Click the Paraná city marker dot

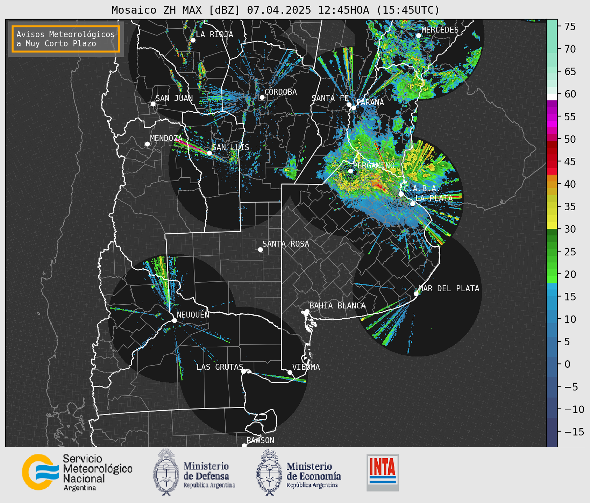click(354, 108)
